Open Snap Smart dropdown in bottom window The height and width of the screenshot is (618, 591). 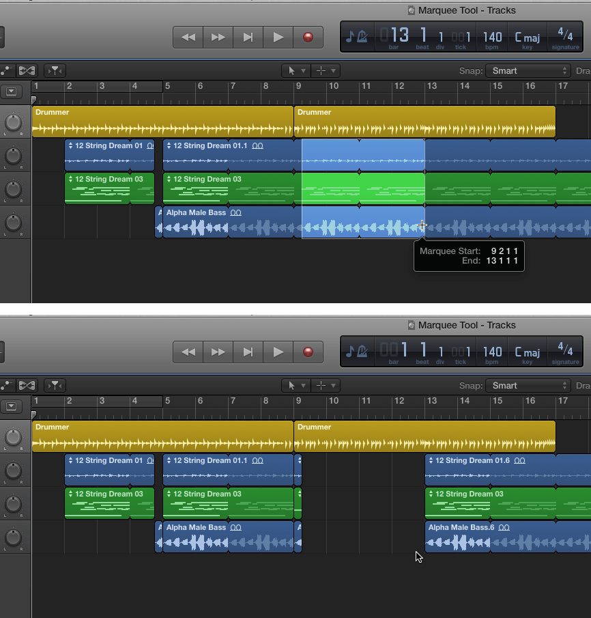click(528, 385)
